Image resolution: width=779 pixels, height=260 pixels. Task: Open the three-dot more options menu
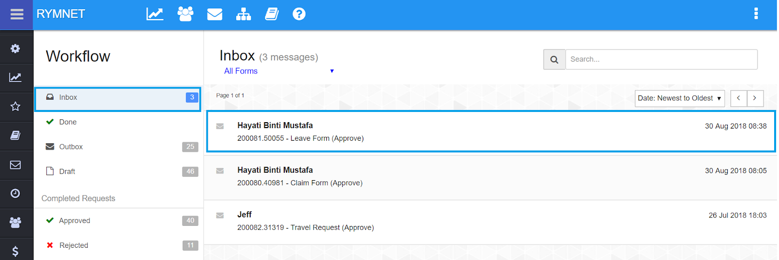[x=756, y=14]
